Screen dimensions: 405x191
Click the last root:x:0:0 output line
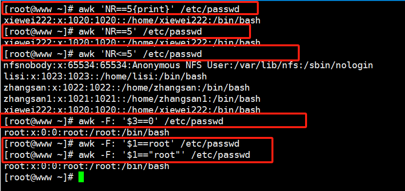coord(87,166)
